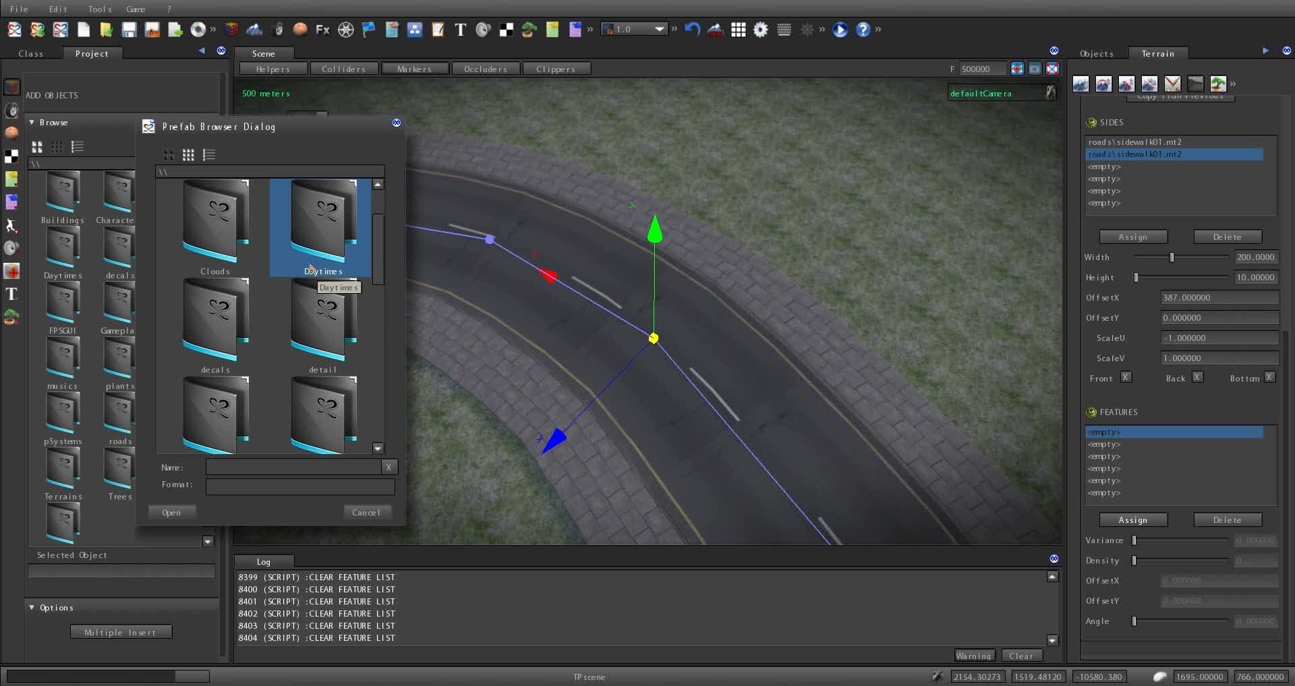Open the File menu
The height and width of the screenshot is (686, 1295).
point(19,9)
